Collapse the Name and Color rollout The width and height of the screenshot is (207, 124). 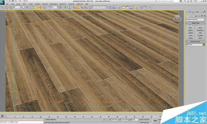(x=196, y=42)
